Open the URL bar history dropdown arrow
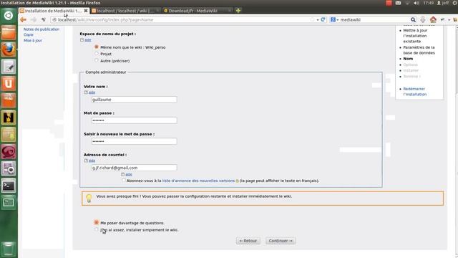Image resolution: width=458 pixels, height=258 pixels. coord(318,19)
